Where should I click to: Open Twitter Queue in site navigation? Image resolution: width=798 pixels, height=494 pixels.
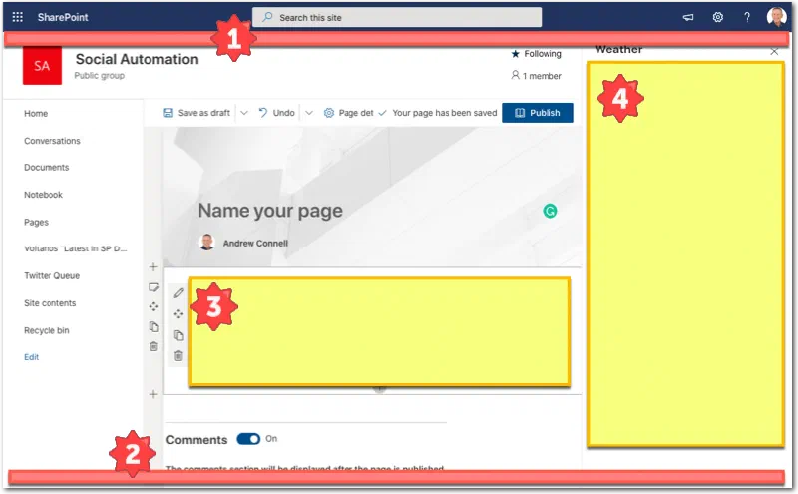52,276
